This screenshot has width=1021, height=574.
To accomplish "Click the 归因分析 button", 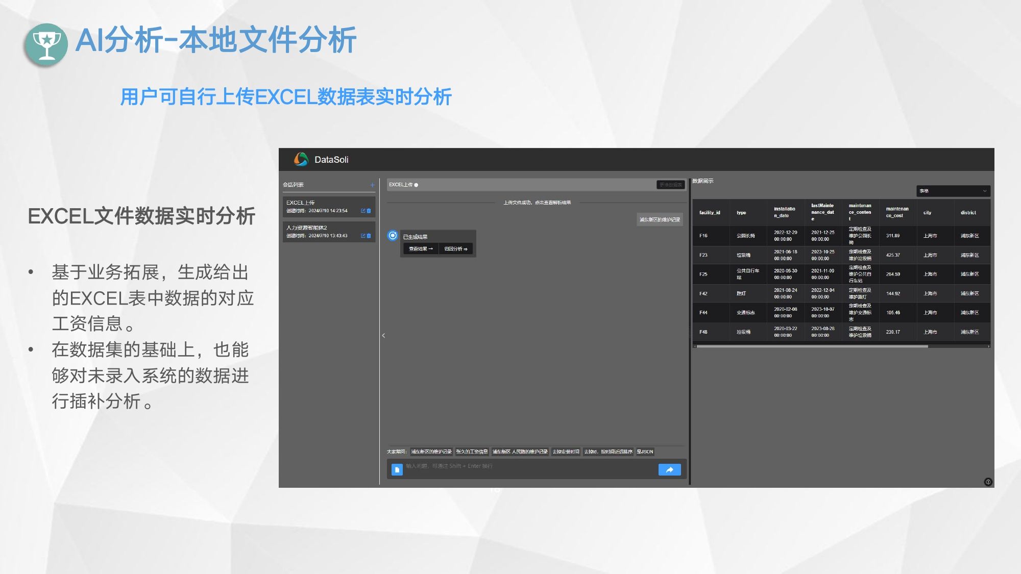I will click(455, 248).
